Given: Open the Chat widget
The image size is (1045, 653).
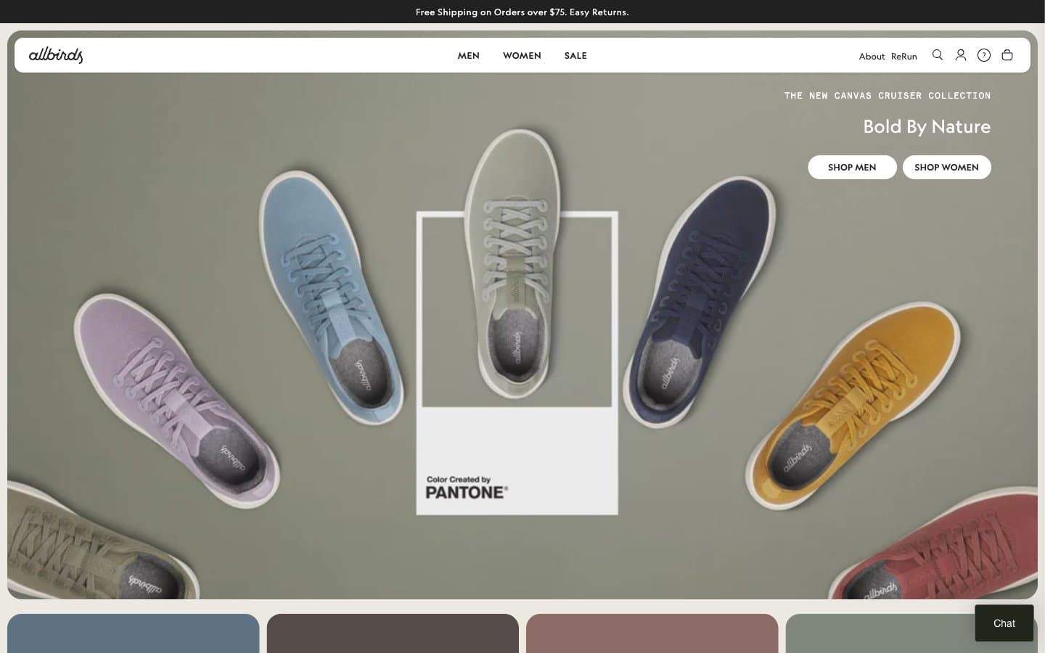Looking at the screenshot, I should coord(1004,623).
